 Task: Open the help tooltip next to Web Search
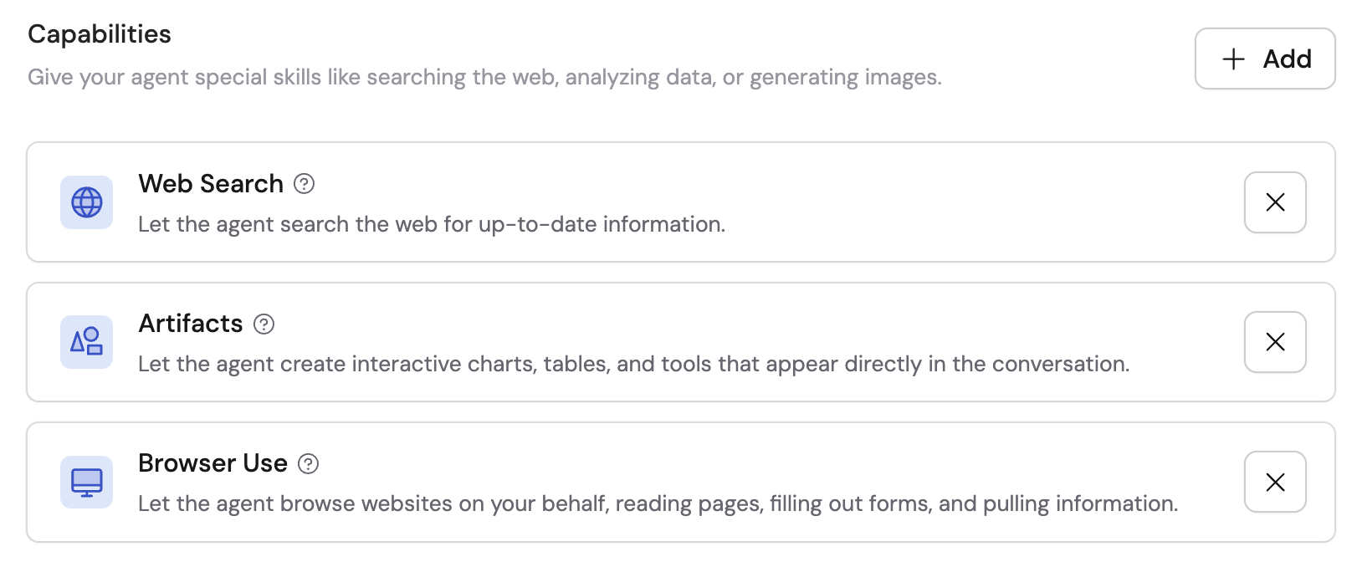(x=304, y=184)
